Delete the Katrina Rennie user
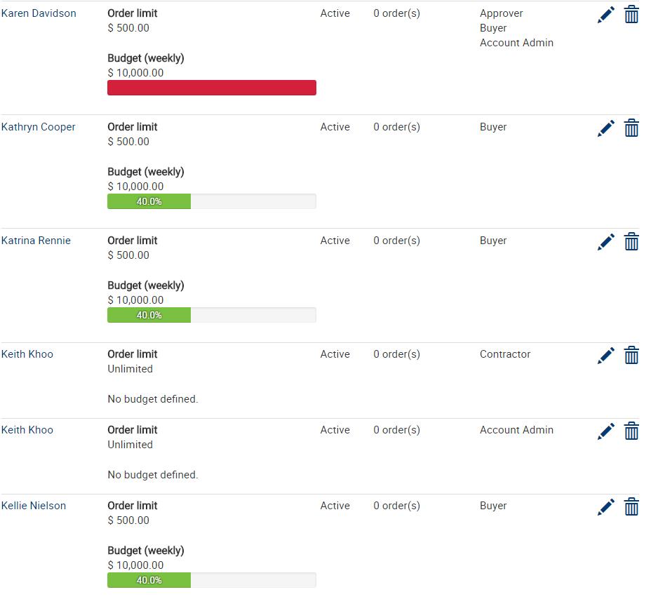Screen dimensions: 651x599 coord(631,242)
